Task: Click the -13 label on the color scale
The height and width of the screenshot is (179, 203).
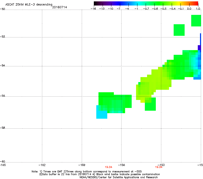Action: [102, 9]
